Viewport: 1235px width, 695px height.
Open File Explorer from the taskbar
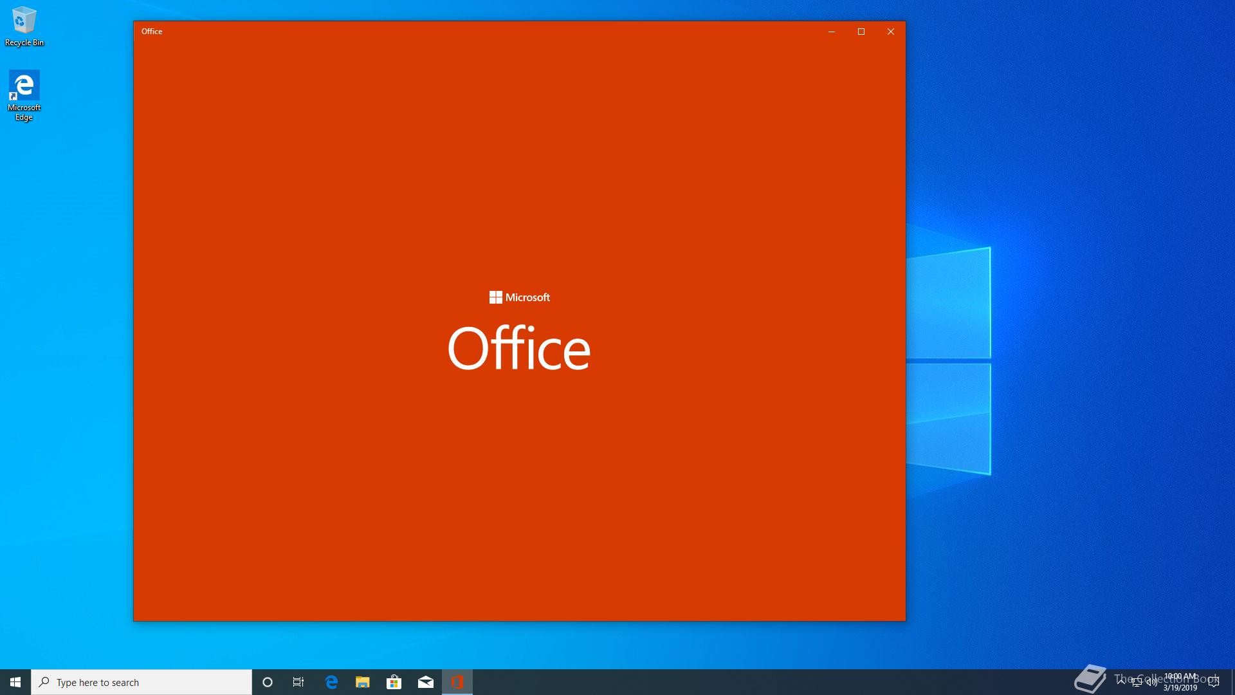tap(363, 682)
